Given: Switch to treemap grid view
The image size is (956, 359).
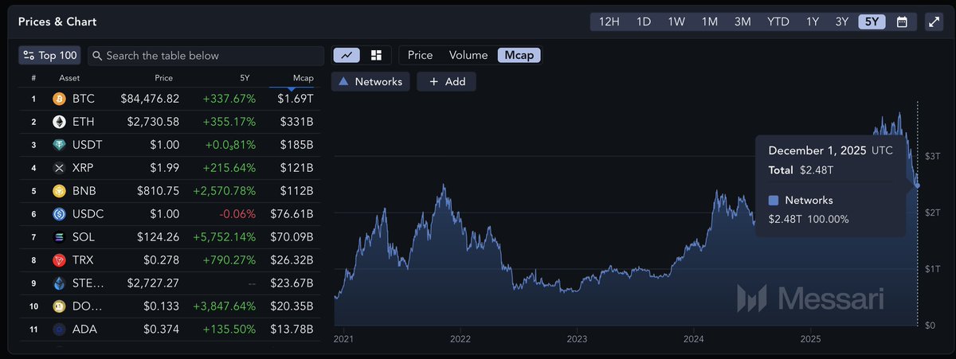Looking at the screenshot, I should [x=376, y=55].
